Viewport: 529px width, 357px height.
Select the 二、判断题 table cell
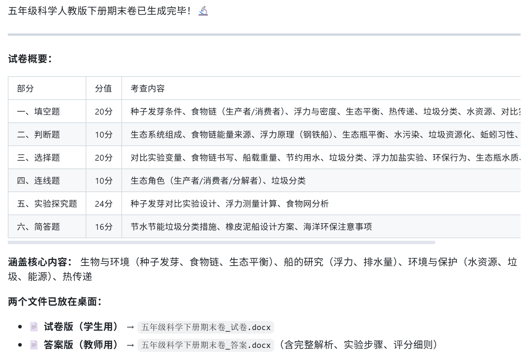(x=47, y=134)
